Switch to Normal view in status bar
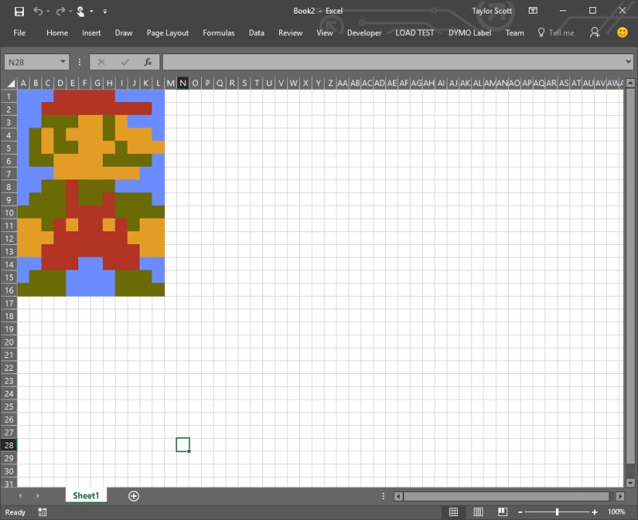The height and width of the screenshot is (520, 638). pyautogui.click(x=453, y=511)
